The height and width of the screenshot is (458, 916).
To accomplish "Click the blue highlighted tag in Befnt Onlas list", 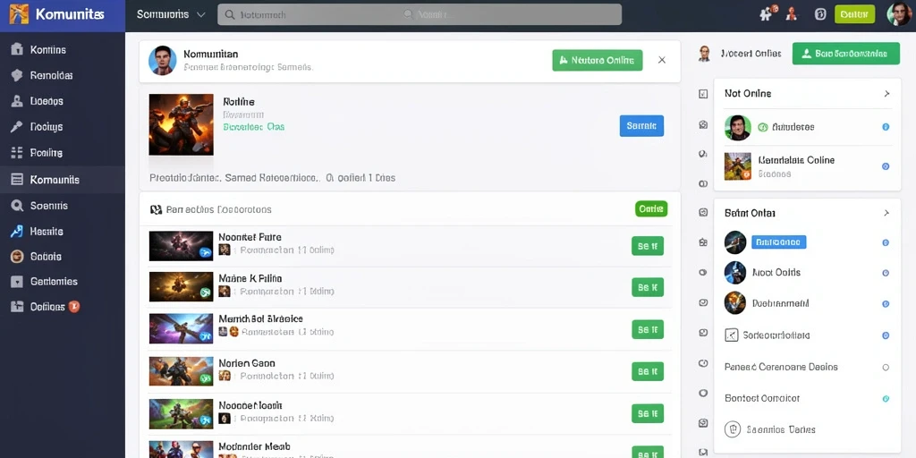I will click(779, 242).
